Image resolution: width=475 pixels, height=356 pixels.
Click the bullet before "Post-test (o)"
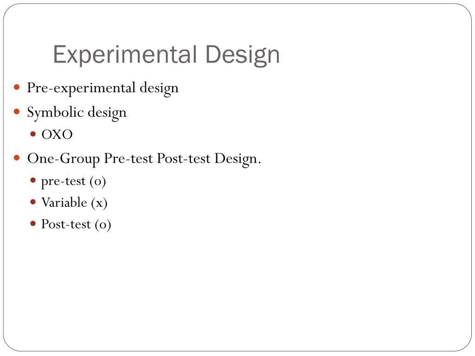click(33, 223)
